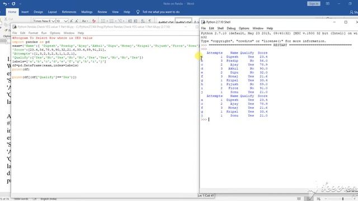This screenshot has width=358, height=201.
Task: Switch to Read Mode view icon in status bar
Action: point(299,199)
